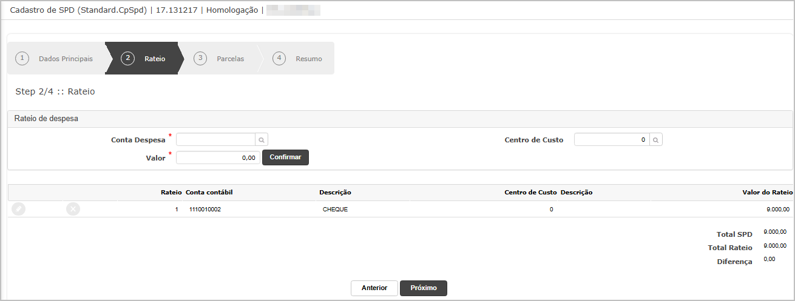Viewport: 795px width, 301px height.
Task: Click the Rateio de despesa panel header
Action: point(46,119)
